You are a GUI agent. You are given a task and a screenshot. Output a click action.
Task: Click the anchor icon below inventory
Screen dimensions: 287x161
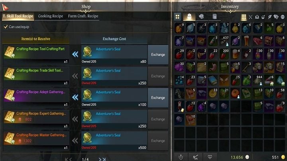click(x=181, y=157)
